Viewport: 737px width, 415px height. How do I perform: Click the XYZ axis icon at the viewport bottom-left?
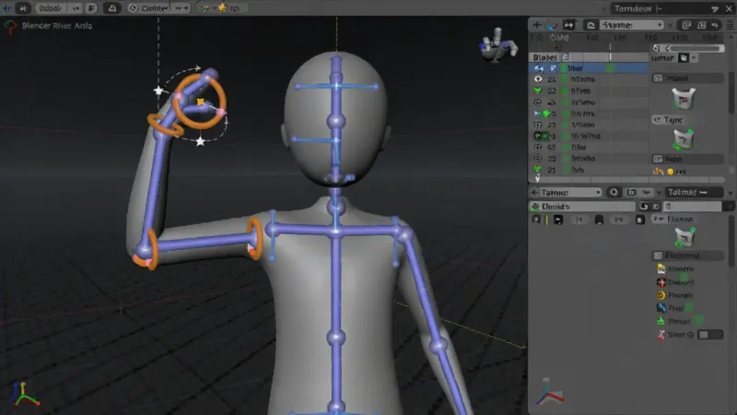25,394
